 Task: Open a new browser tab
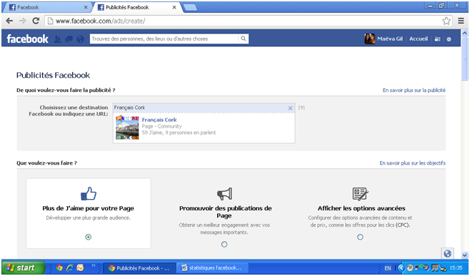tap(190, 7)
